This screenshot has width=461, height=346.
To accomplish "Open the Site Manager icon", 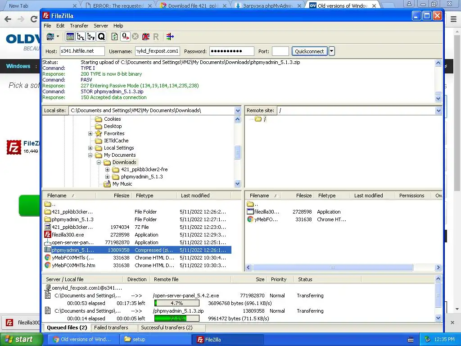I will 50,37.
